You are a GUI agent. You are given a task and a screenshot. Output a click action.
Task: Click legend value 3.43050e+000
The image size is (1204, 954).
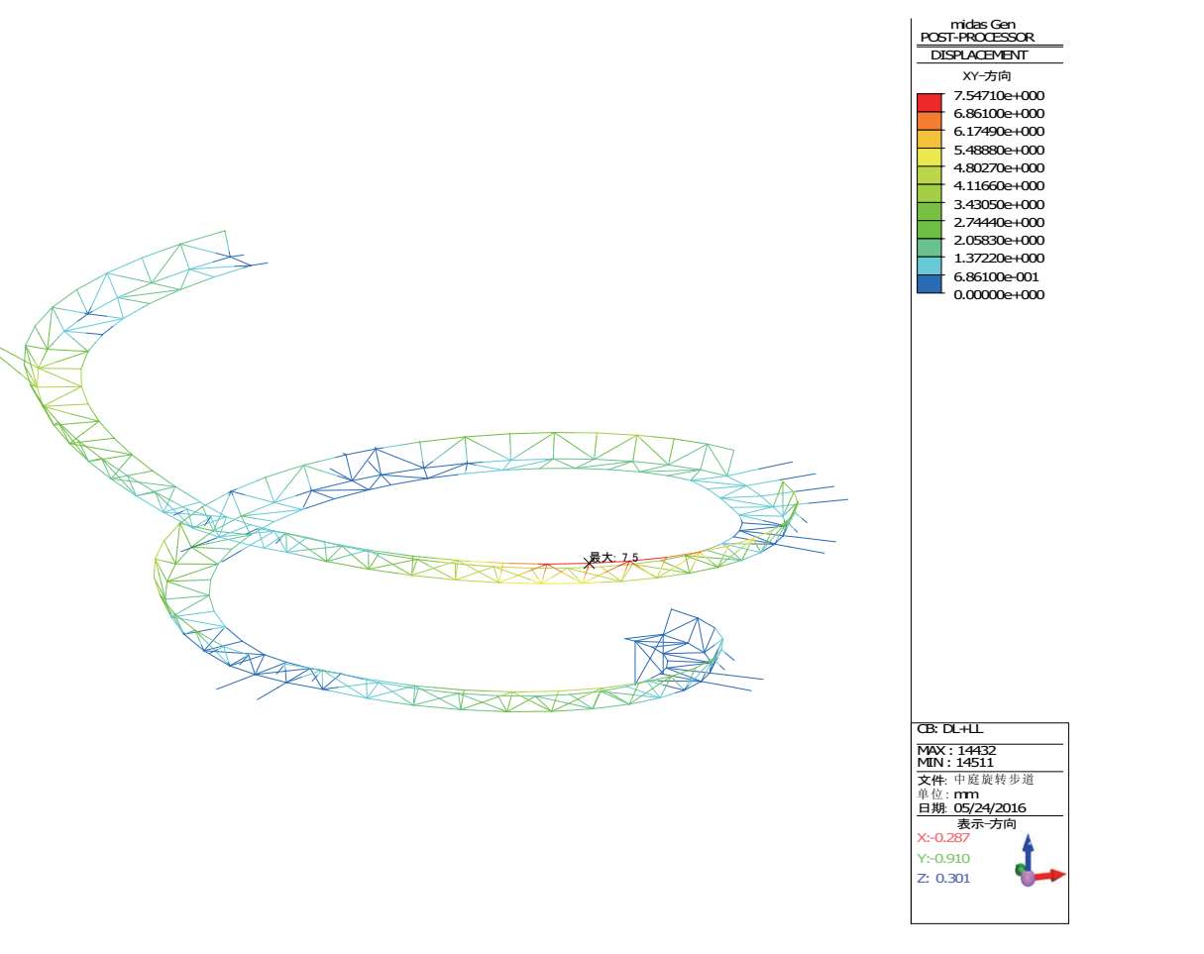(999, 204)
